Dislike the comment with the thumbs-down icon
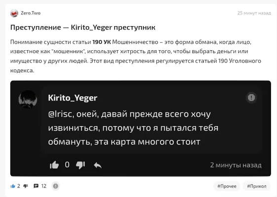The image size is (277, 197). coord(80,165)
